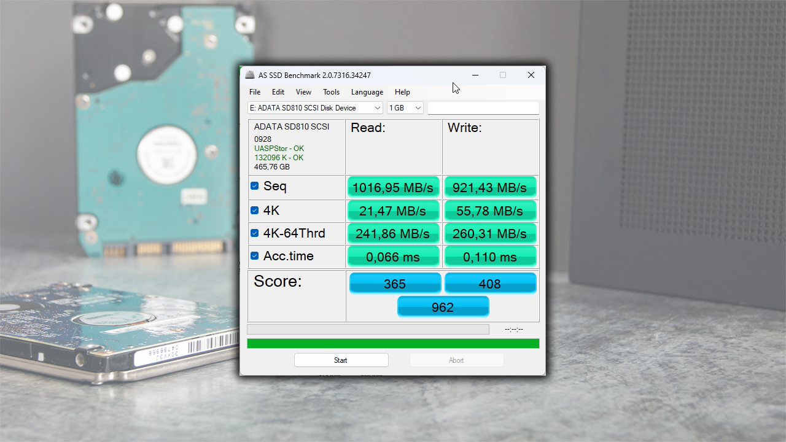Click the green overall progress bar
The height and width of the screenshot is (442, 786).
393,344
